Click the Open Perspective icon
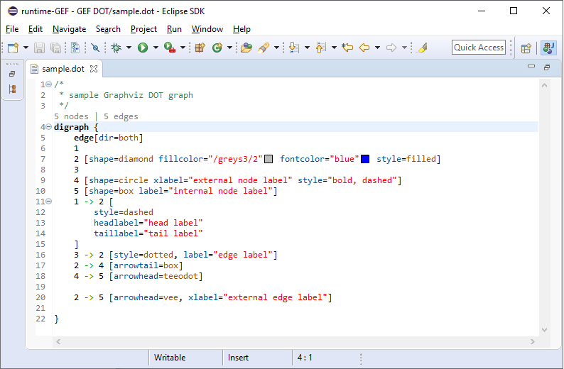Screen dimensions: 564x369 tap(526, 48)
